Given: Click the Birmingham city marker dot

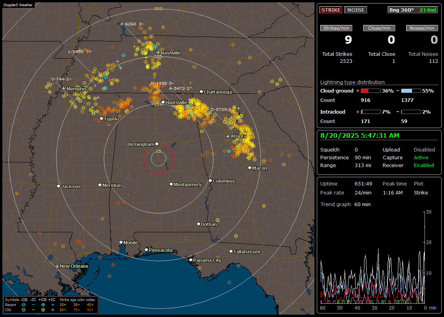Looking at the screenshot, I should (x=157, y=144).
